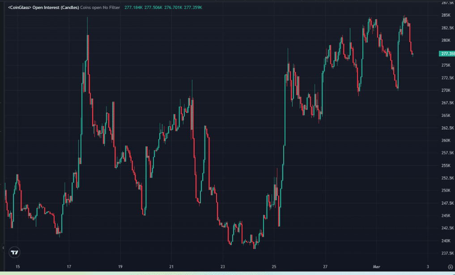Viewport: 455px width, 275px height.
Task: Select the CoinGlass Open Interest (Candles) legend title
Action: tap(43, 8)
